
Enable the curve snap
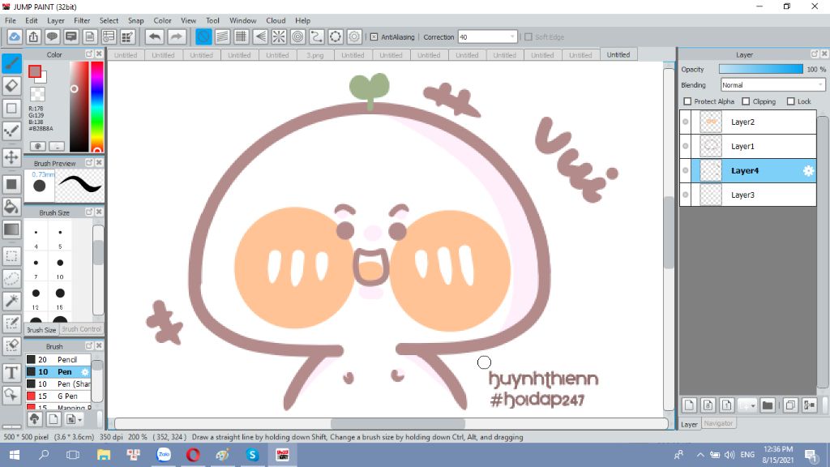[317, 37]
